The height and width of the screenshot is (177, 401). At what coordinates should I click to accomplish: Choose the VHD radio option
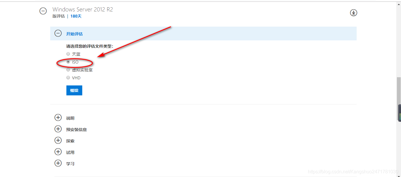point(68,78)
